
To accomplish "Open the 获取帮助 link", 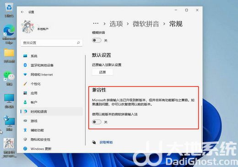I will pyautogui.click(x=106, y=142).
